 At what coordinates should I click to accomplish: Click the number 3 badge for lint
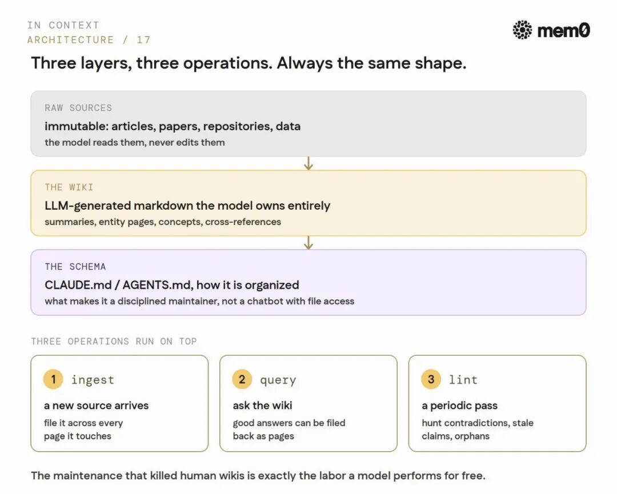[x=431, y=379]
